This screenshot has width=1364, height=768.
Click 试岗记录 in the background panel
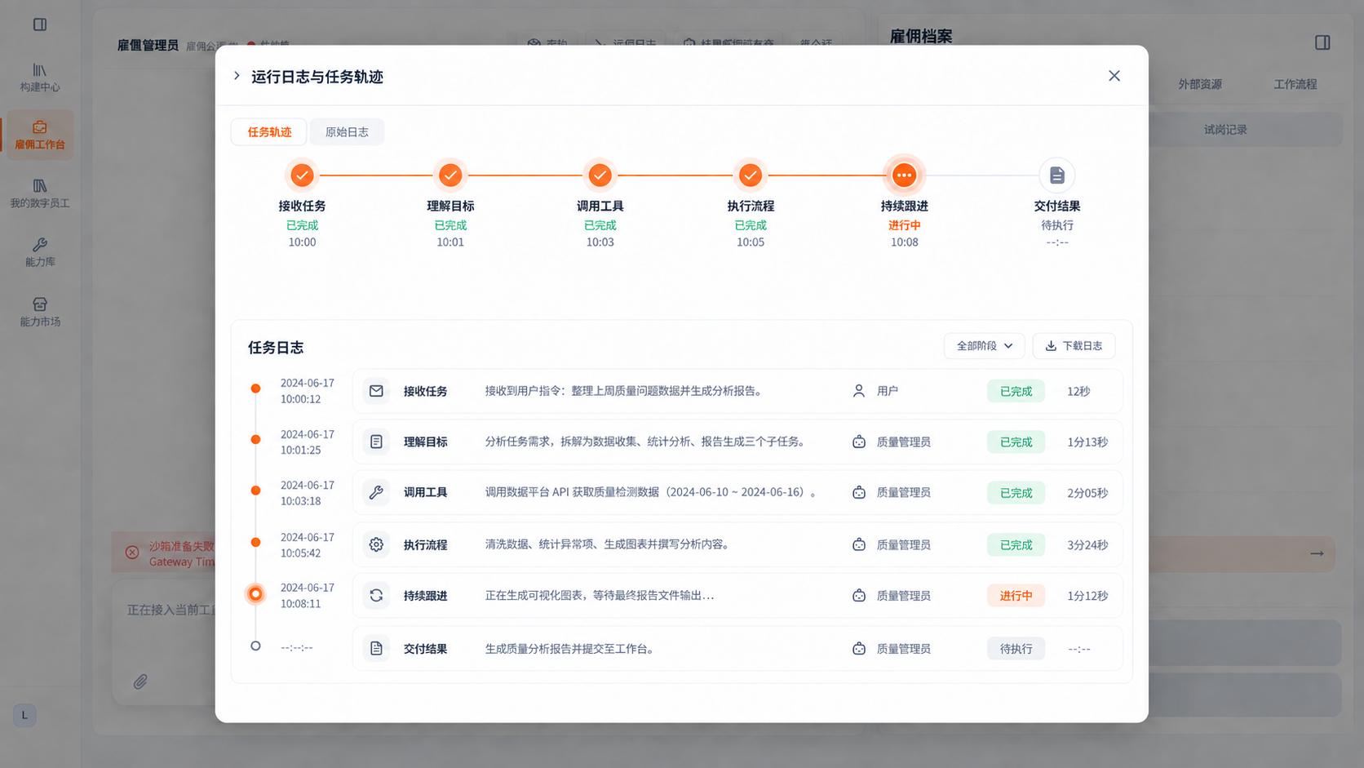point(1225,130)
